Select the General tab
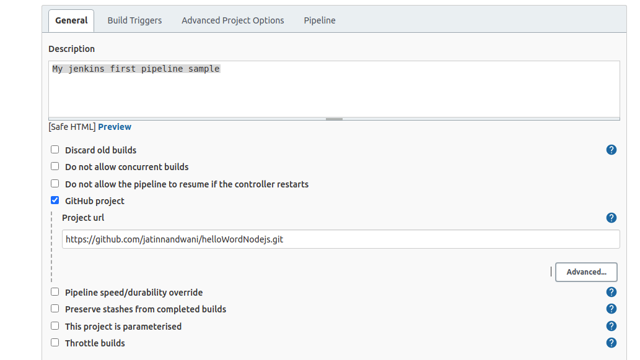Image resolution: width=640 pixels, height=360 pixels. pos(71,20)
